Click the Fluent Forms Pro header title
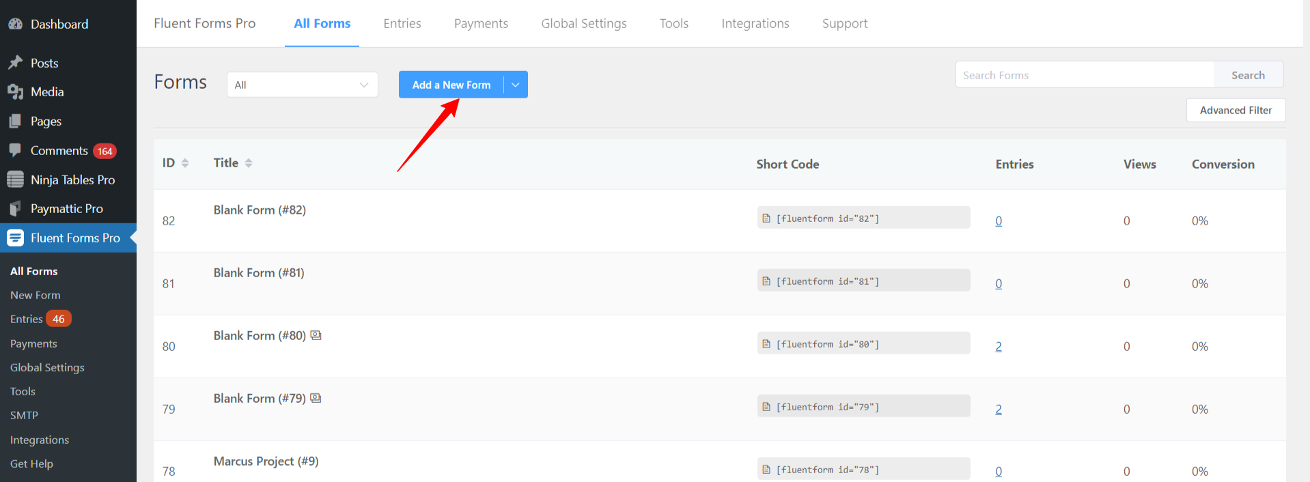Viewport: 1310px width, 482px height. [x=205, y=23]
